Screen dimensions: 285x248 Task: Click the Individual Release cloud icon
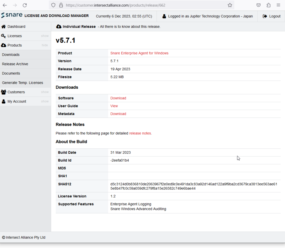(59, 26)
